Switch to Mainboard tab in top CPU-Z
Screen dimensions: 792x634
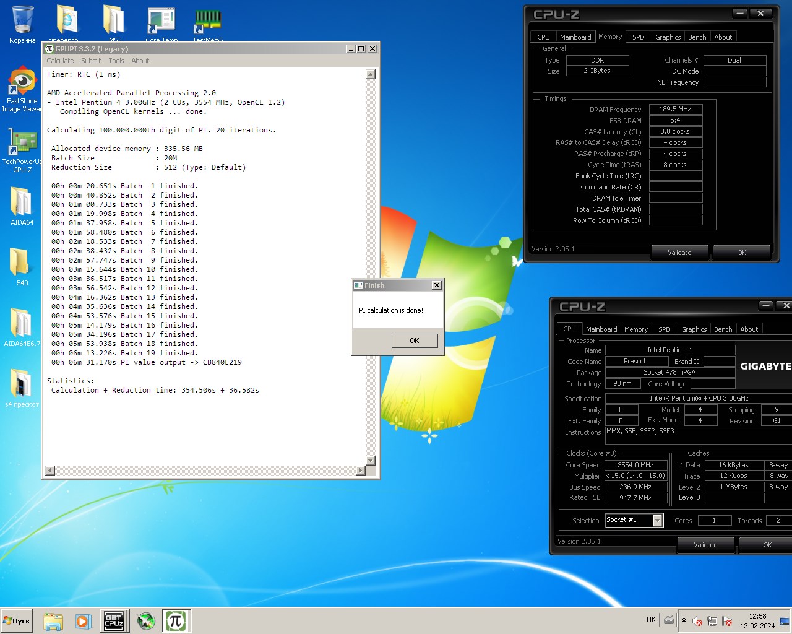click(575, 37)
